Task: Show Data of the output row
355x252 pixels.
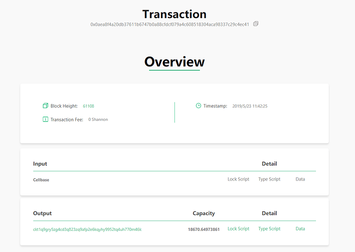Action: 300,229
